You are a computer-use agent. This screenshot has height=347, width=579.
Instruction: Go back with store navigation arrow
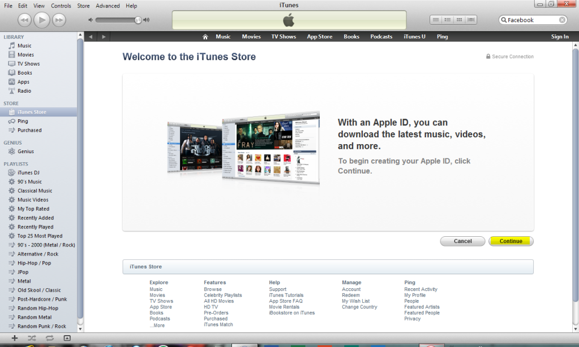click(91, 37)
